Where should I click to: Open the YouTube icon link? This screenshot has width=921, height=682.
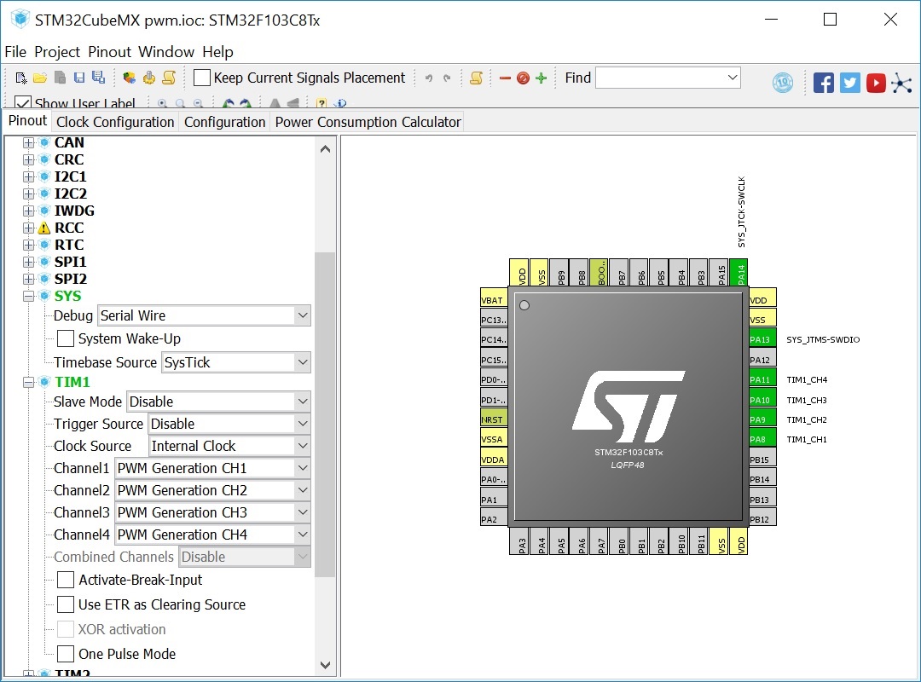click(876, 83)
